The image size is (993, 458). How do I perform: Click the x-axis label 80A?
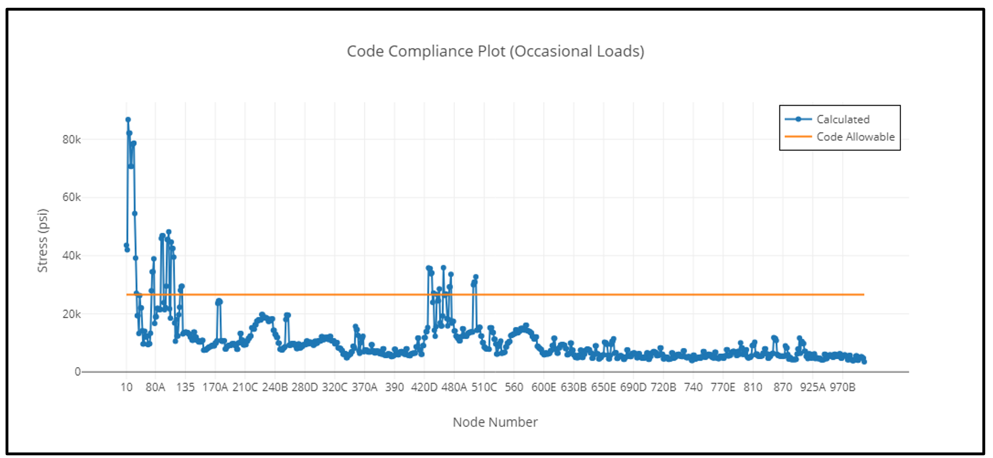[156, 387]
